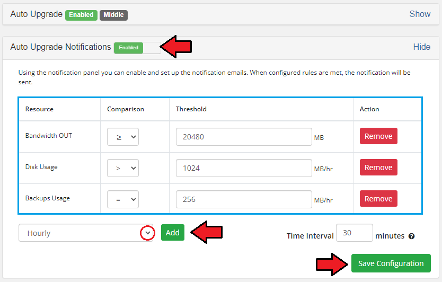
Task: Click the Middle badge
Action: tap(113, 15)
